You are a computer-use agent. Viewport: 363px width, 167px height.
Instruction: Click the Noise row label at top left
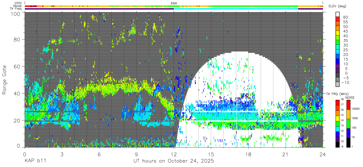pyautogui.click(x=18, y=6)
